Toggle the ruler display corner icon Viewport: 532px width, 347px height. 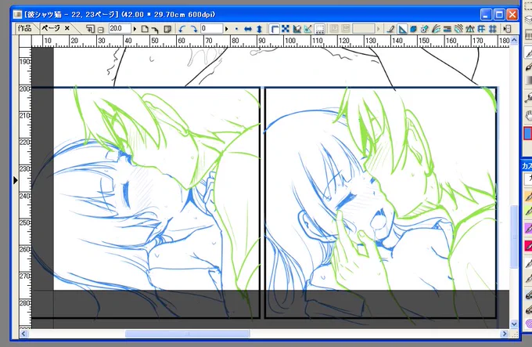tap(274, 29)
